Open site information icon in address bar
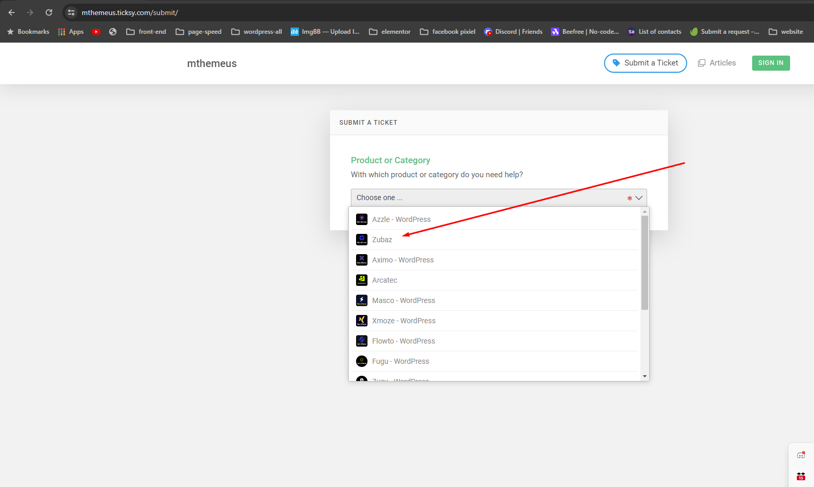The width and height of the screenshot is (814, 487). (x=72, y=12)
